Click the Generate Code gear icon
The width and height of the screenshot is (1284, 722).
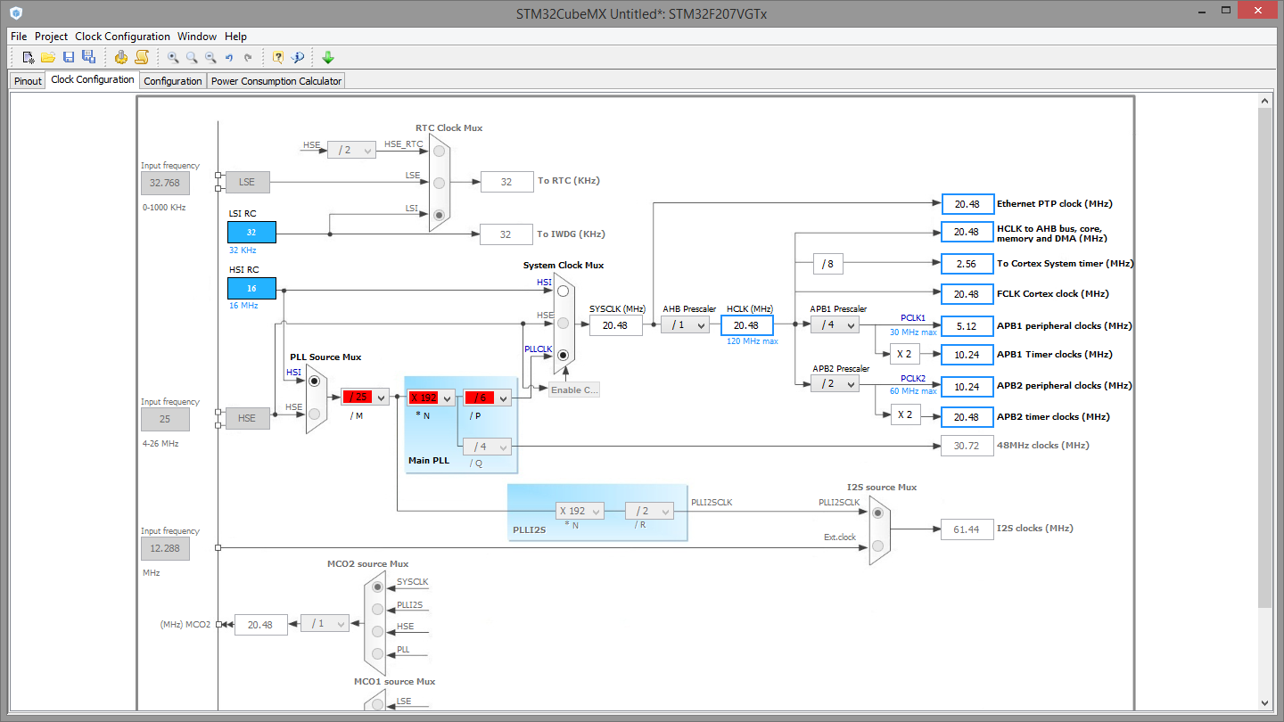pyautogui.click(x=121, y=57)
